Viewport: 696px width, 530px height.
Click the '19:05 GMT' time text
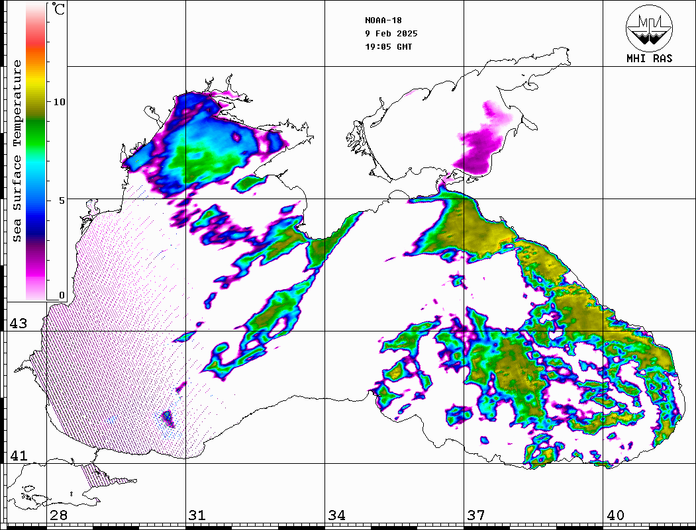click(x=389, y=47)
